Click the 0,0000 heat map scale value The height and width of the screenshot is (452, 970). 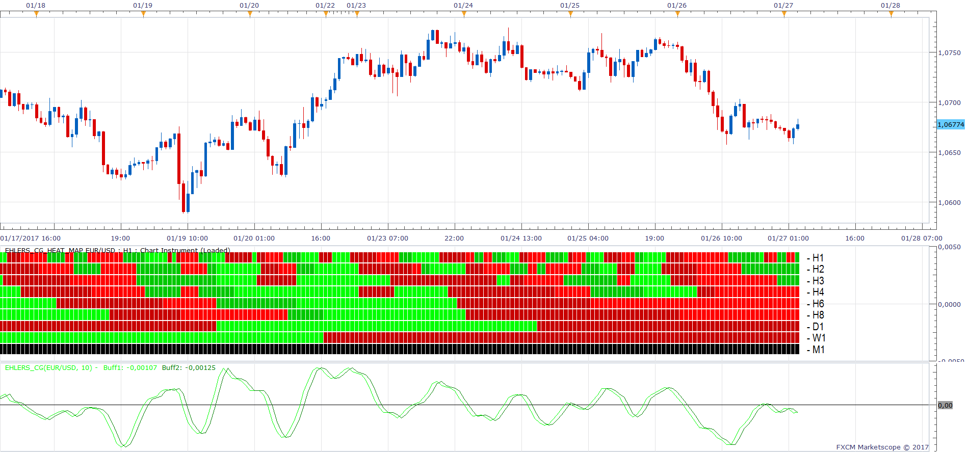[949, 304]
